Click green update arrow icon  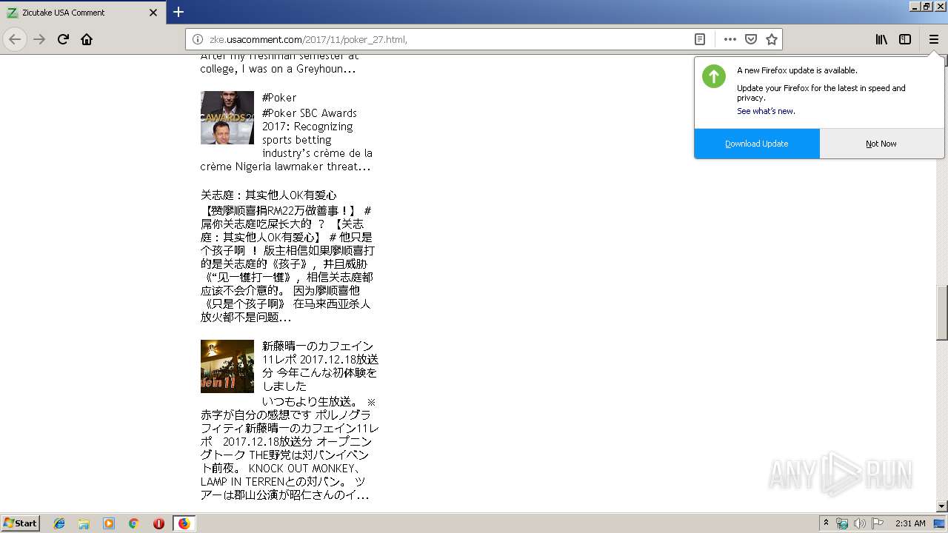pos(714,76)
